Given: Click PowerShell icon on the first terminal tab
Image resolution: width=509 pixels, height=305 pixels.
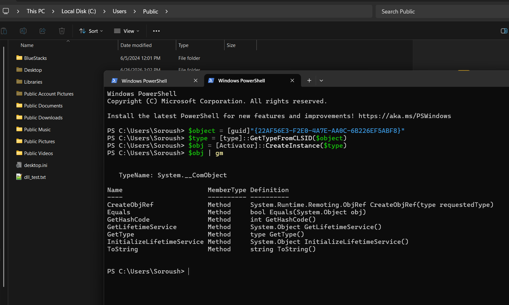Looking at the screenshot, I should [x=114, y=81].
